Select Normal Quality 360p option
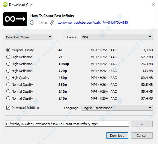The image size is (158, 144). click(8, 84)
